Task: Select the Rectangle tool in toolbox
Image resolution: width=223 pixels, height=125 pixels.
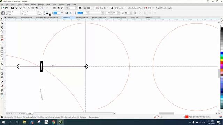Action: click(2, 52)
